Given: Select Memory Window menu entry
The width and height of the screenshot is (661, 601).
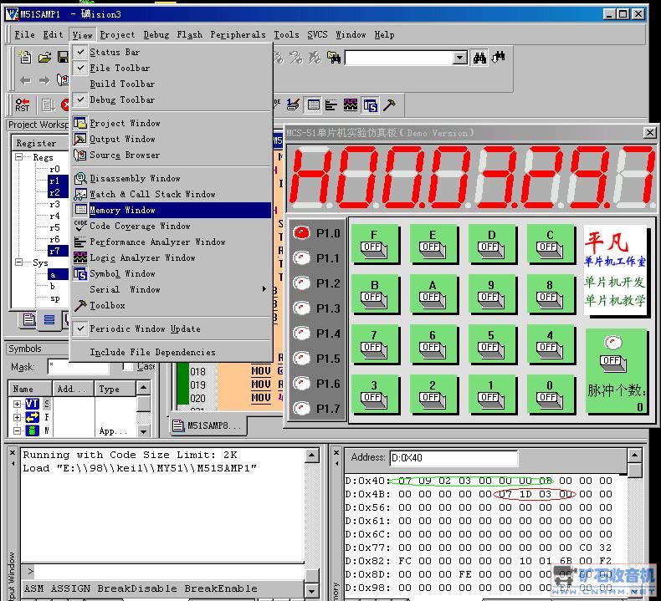Looking at the screenshot, I should pyautogui.click(x=172, y=210).
